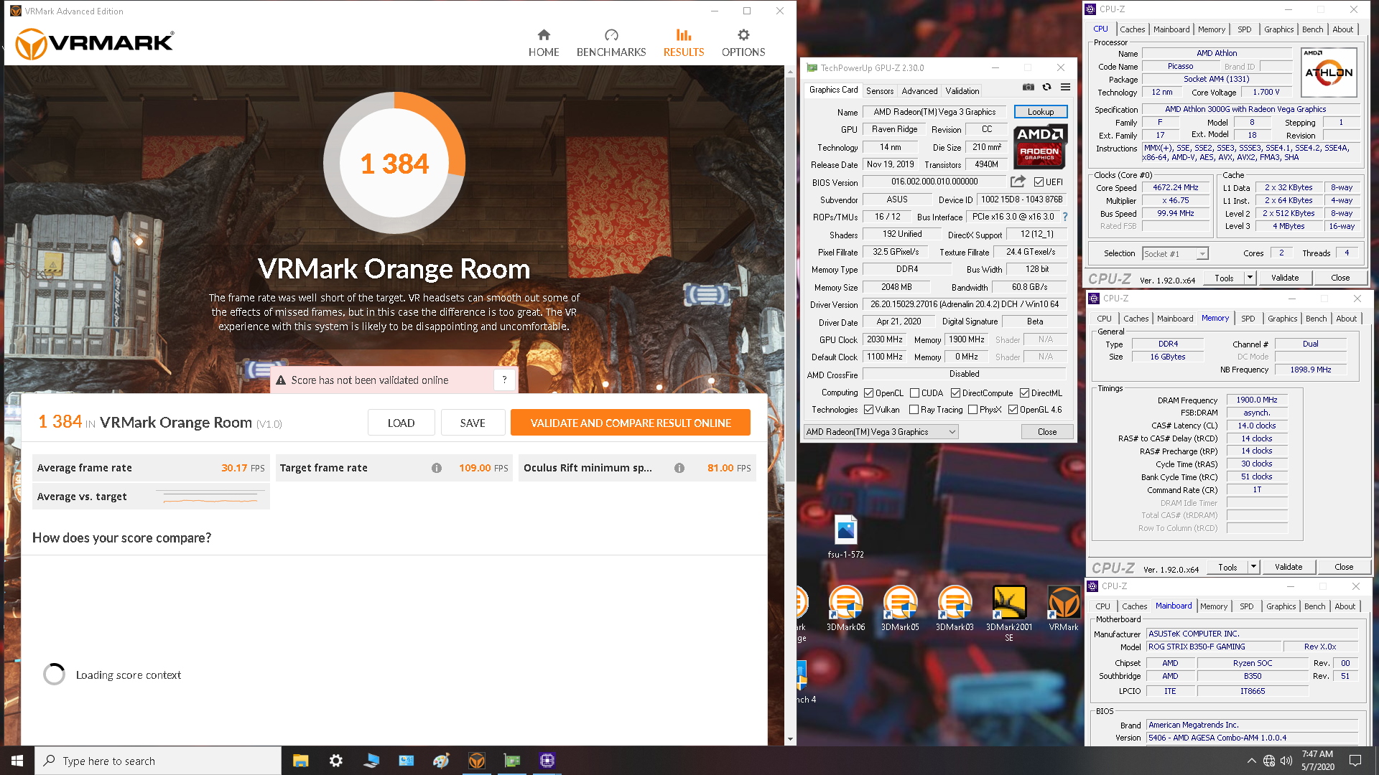
Task: Take GPU-Z screenshot with camera icon
Action: tap(1029, 87)
